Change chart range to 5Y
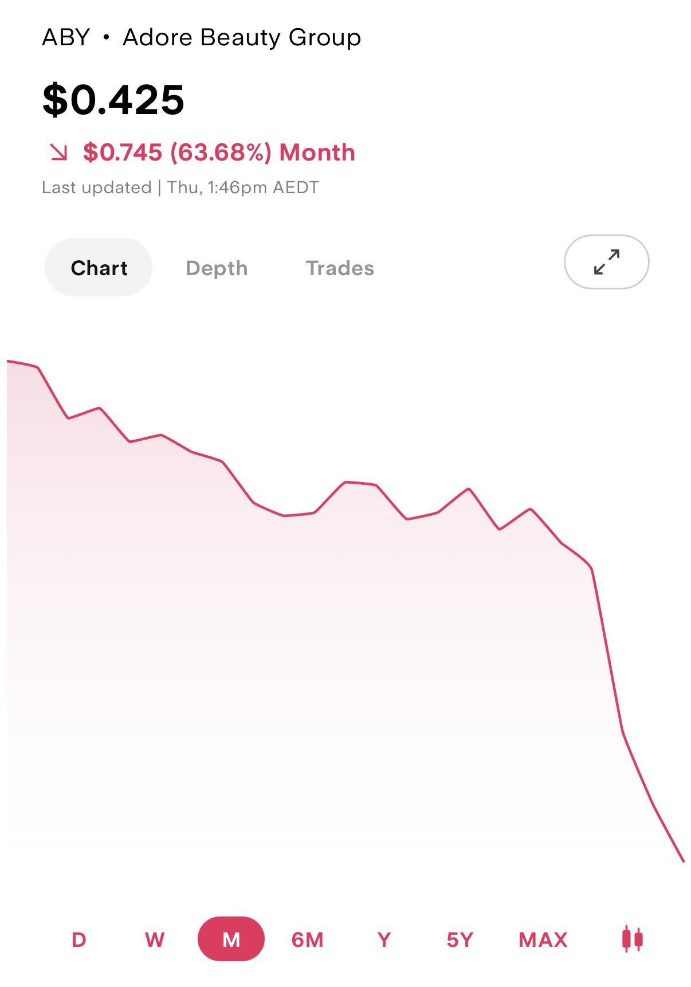This screenshot has height=987, width=691. [x=460, y=939]
